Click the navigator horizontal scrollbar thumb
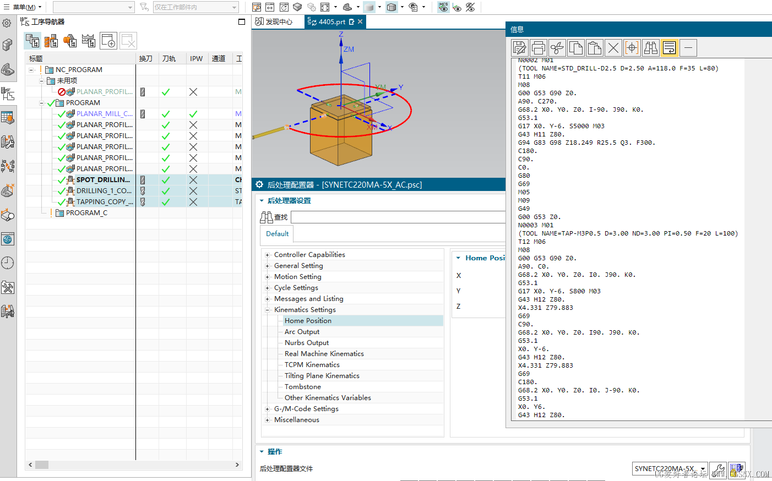This screenshot has height=481, width=772. click(42, 465)
